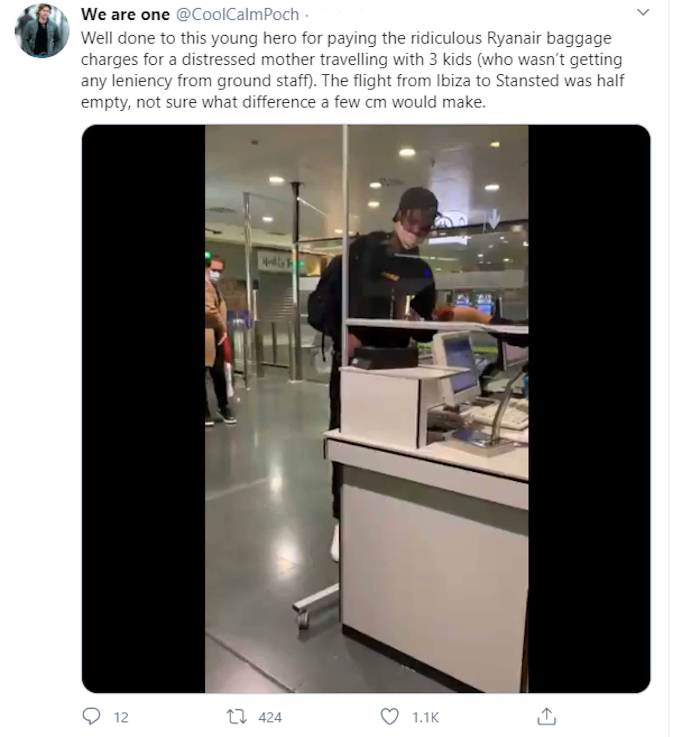
Task: Click the retweet count 424
Action: (270, 717)
